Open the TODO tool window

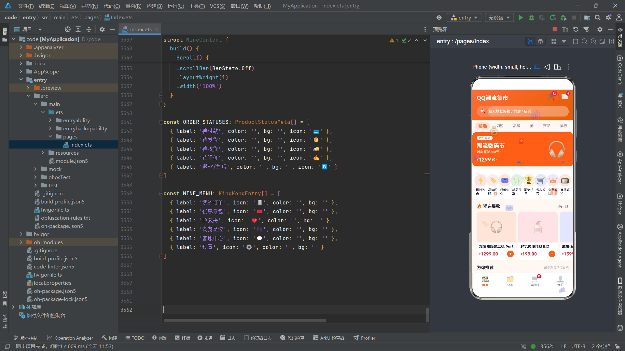[x=135, y=338]
